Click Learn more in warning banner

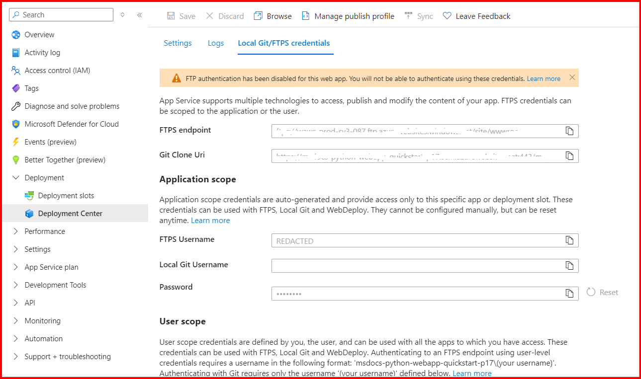pyautogui.click(x=544, y=78)
